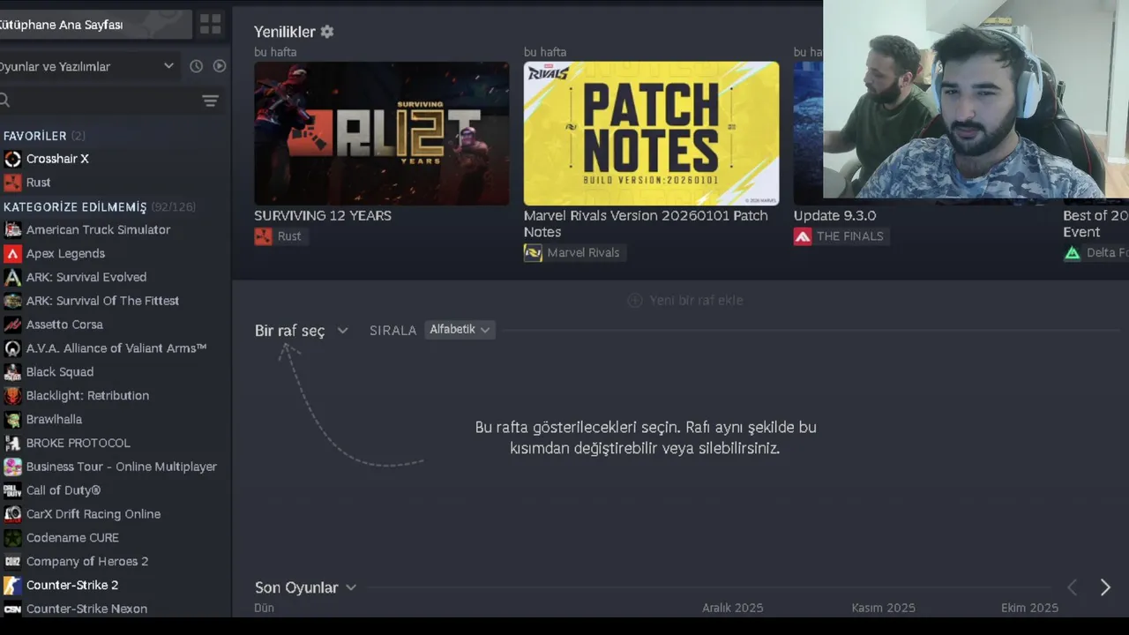Image resolution: width=1129 pixels, height=635 pixels.
Task: Go to previous recent games page
Action: click(x=1073, y=587)
